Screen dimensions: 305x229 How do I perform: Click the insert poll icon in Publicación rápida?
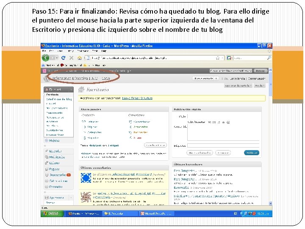228,122
